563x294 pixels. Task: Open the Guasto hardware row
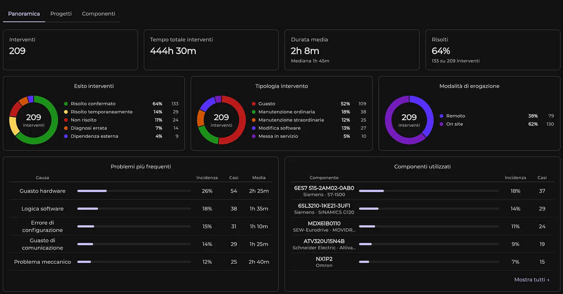point(141,191)
